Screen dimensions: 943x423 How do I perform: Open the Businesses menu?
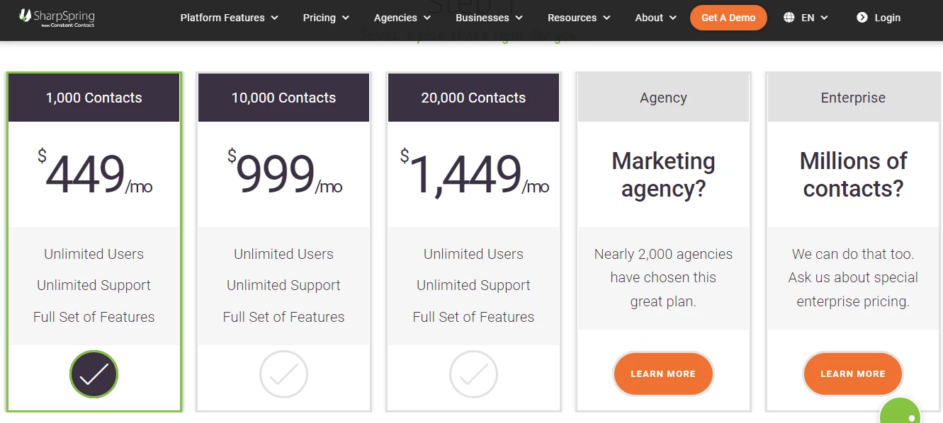point(489,18)
